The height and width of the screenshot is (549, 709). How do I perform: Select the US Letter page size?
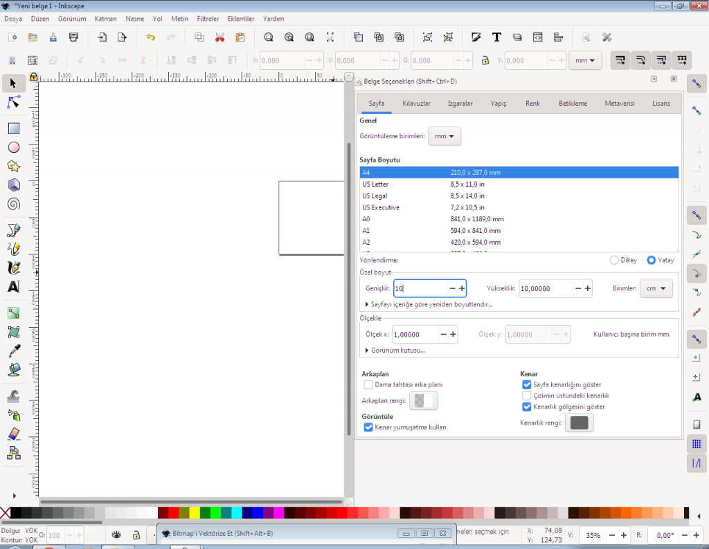(519, 184)
